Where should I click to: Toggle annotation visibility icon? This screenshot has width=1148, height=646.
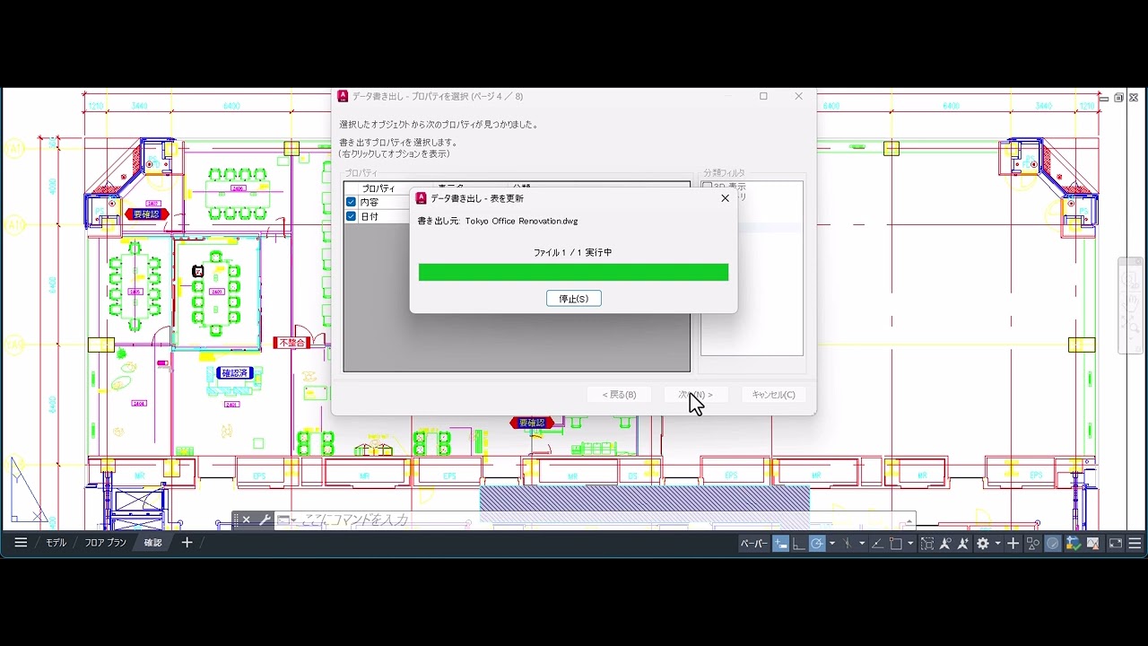tap(945, 544)
